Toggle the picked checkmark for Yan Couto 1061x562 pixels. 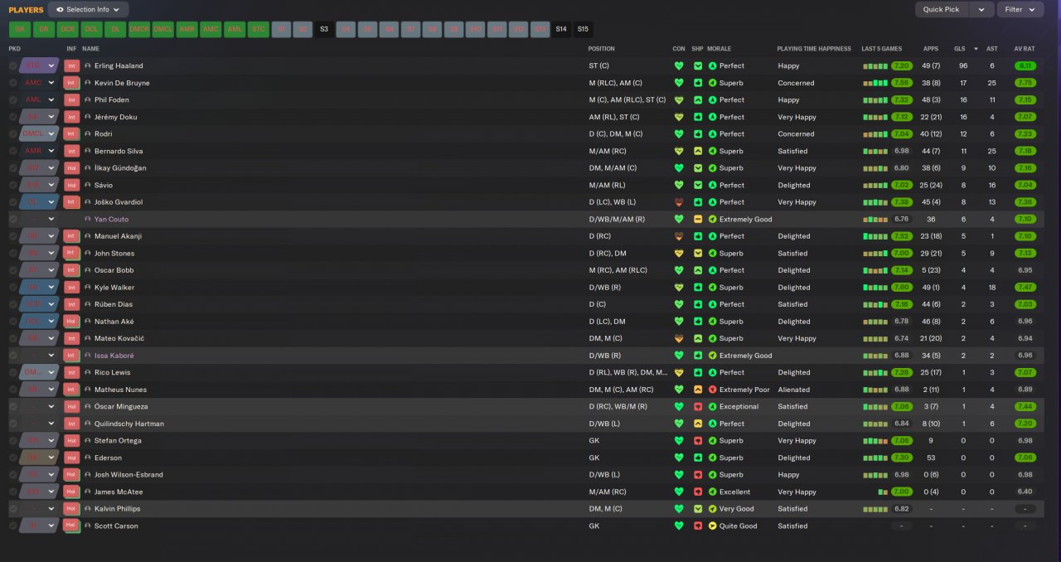coord(13,219)
